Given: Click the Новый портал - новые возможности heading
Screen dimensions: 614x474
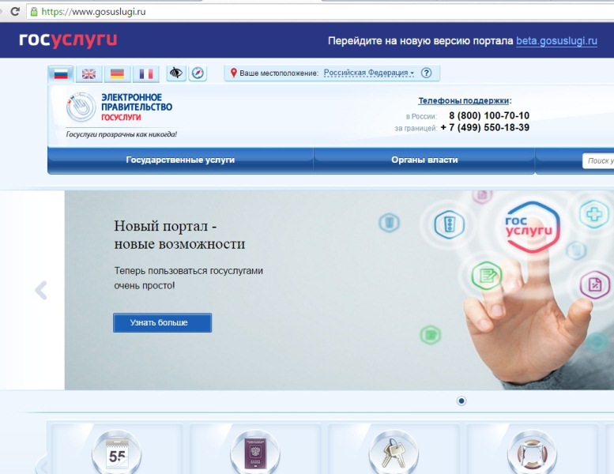Looking at the screenshot, I should tap(179, 235).
